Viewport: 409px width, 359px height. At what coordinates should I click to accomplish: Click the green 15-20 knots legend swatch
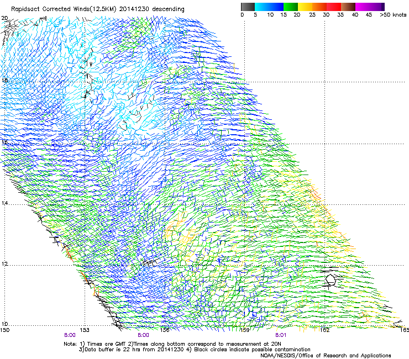point(291,7)
